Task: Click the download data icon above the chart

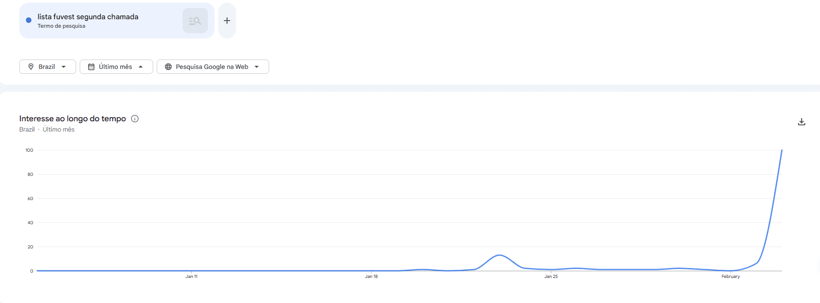Action: point(801,122)
